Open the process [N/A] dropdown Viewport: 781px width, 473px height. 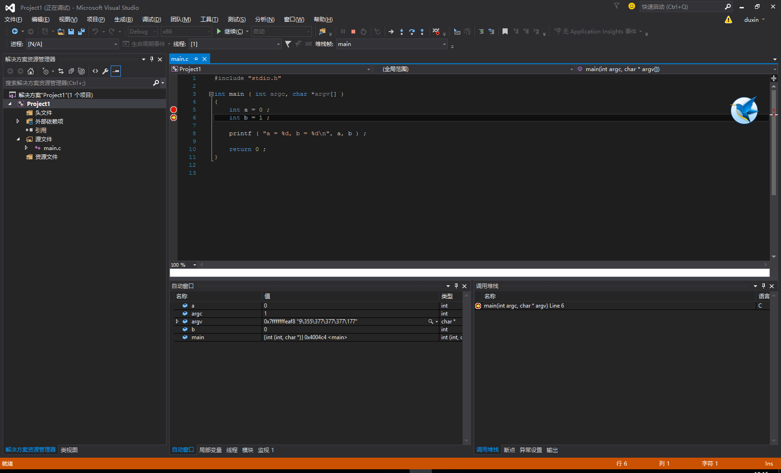click(x=72, y=44)
